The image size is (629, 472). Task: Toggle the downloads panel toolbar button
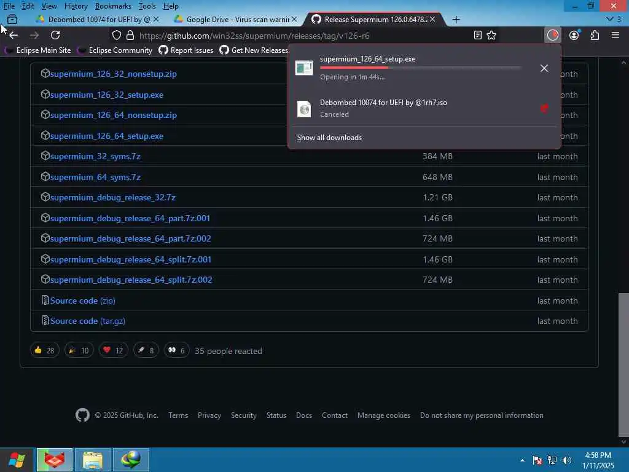[553, 35]
